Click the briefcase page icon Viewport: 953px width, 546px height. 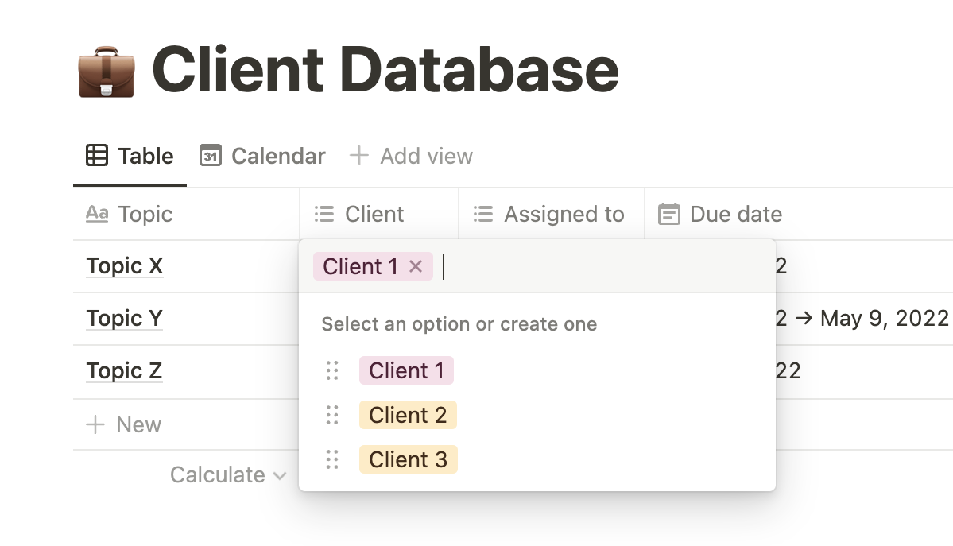(107, 71)
